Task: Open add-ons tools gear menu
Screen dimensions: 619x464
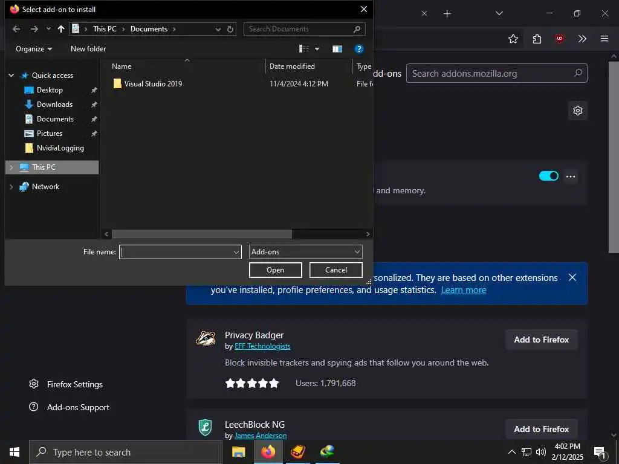Action: [x=578, y=111]
